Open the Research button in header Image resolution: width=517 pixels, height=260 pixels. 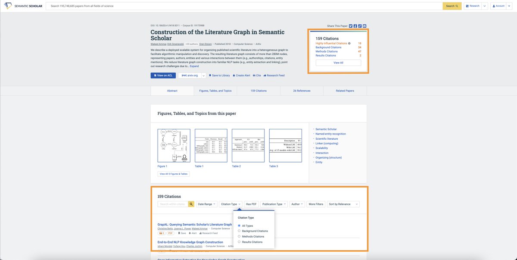(473, 6)
